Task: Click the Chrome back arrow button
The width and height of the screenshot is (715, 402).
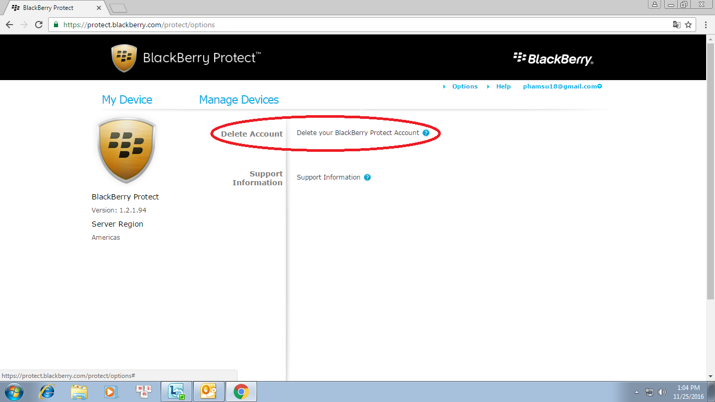Action: (9, 25)
